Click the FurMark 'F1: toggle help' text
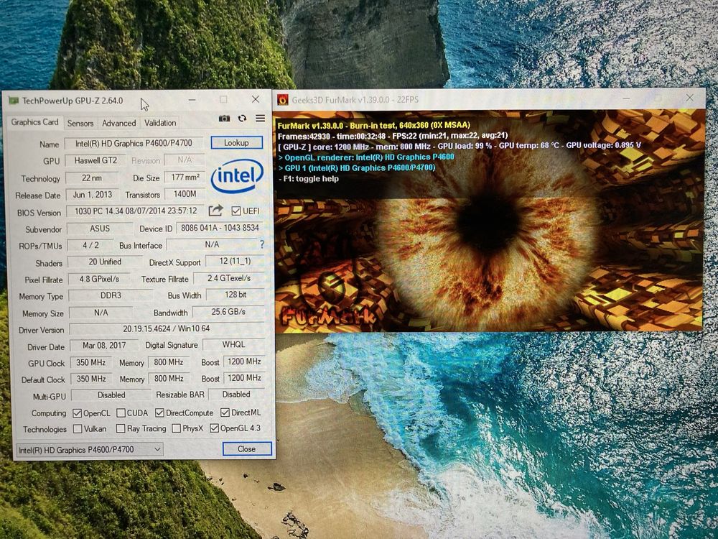This screenshot has height=539, width=718. [309, 179]
